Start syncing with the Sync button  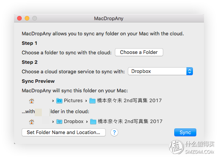pyautogui.click(x=185, y=133)
